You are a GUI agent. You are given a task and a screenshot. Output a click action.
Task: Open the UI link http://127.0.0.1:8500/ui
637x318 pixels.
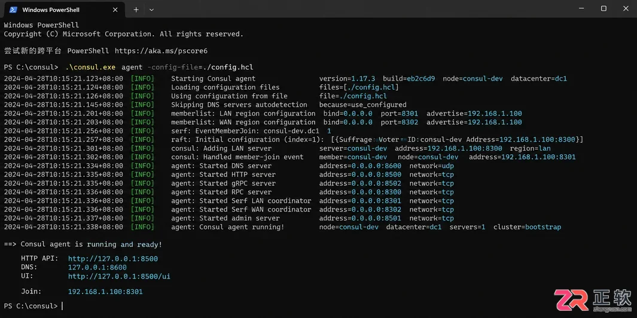(x=119, y=277)
